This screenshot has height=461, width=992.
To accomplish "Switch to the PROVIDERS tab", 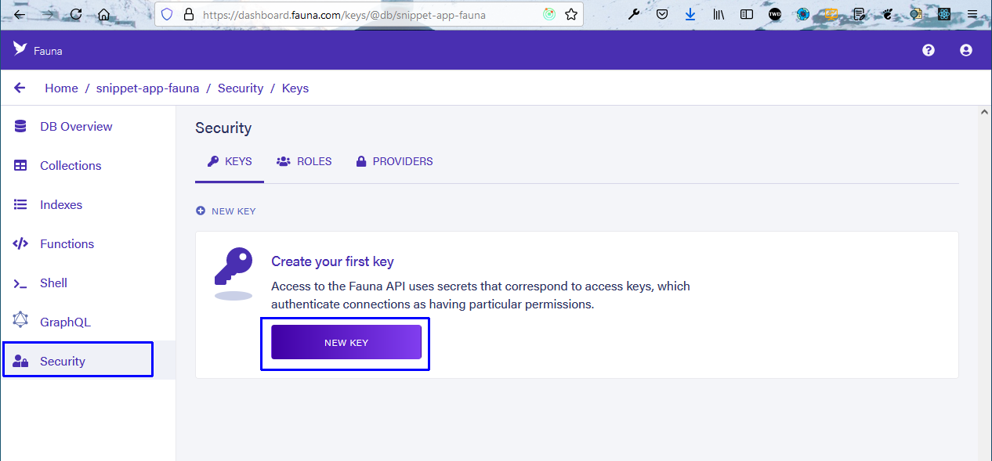I will pyautogui.click(x=395, y=162).
